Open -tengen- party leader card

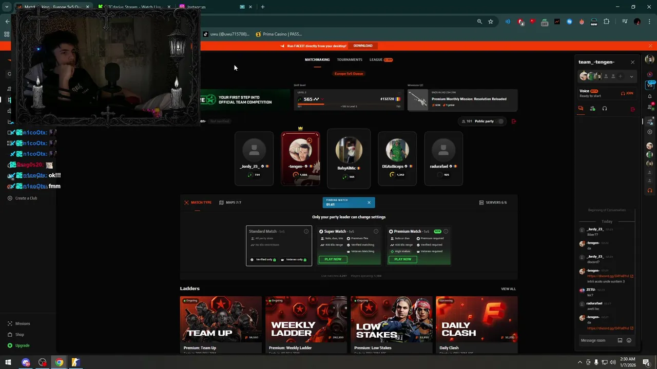coord(300,158)
